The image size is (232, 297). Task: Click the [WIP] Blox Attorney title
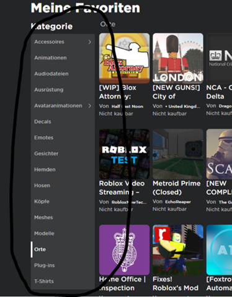click(x=118, y=92)
